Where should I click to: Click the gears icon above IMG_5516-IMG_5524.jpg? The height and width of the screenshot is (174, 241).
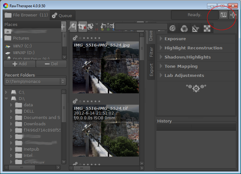tap(75, 38)
